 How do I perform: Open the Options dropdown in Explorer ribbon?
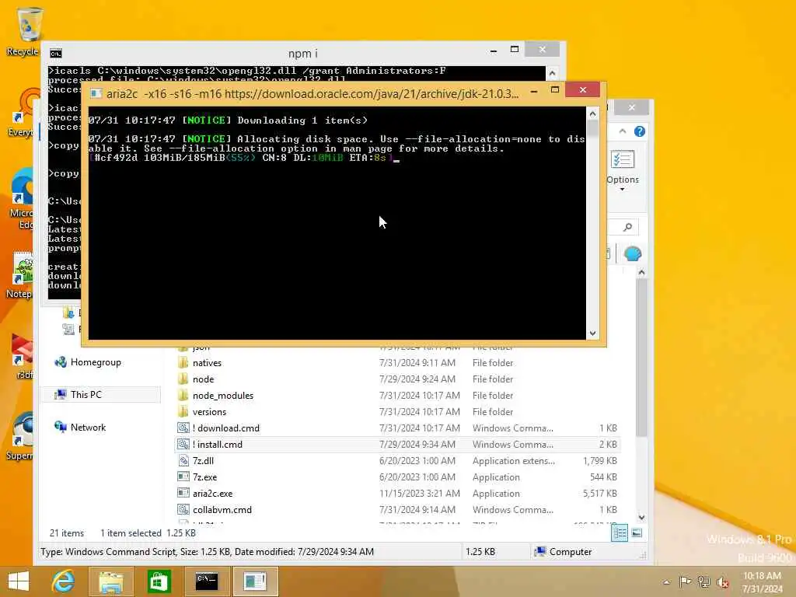coord(623,171)
